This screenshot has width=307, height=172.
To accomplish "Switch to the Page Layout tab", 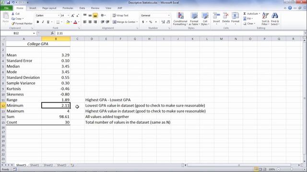I will click(49, 8).
